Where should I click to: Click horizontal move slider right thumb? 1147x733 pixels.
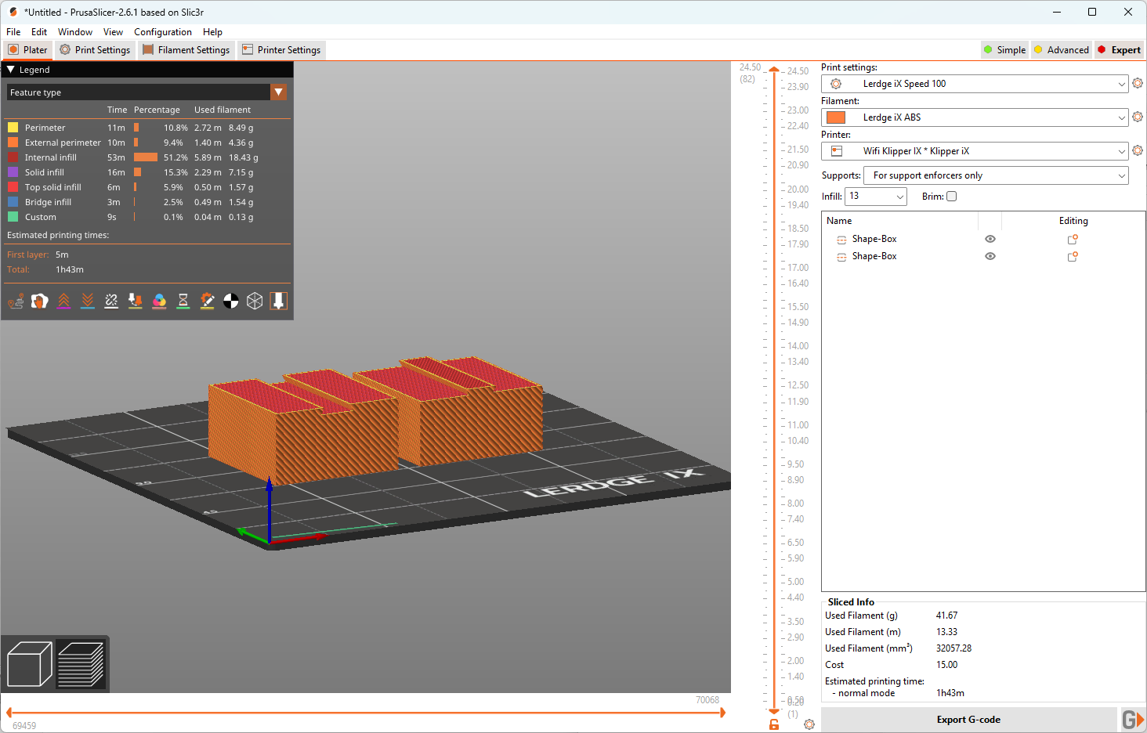coord(722,713)
